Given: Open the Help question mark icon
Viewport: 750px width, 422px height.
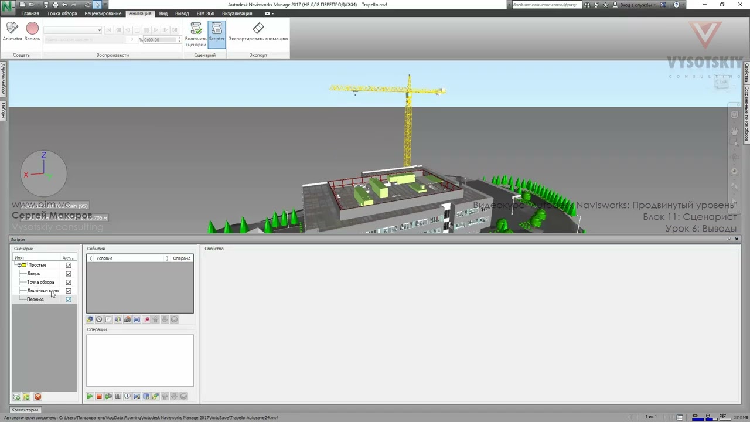Looking at the screenshot, I should [677, 5].
